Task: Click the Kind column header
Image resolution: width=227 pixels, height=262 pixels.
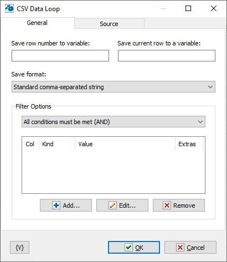Action: click(x=57, y=144)
